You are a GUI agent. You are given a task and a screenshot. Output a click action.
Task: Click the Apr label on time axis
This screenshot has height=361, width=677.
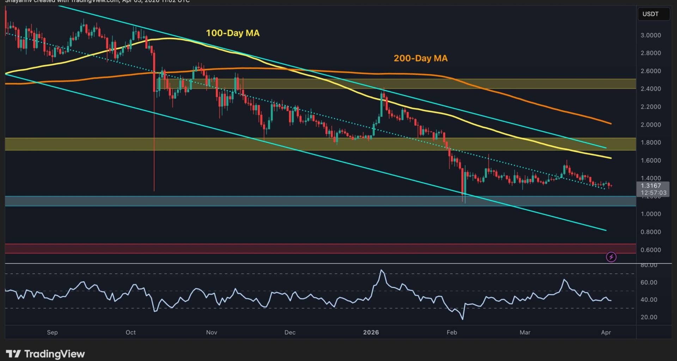pyautogui.click(x=606, y=332)
